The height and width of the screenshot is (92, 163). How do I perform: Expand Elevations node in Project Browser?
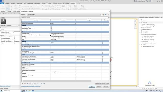click(141, 29)
